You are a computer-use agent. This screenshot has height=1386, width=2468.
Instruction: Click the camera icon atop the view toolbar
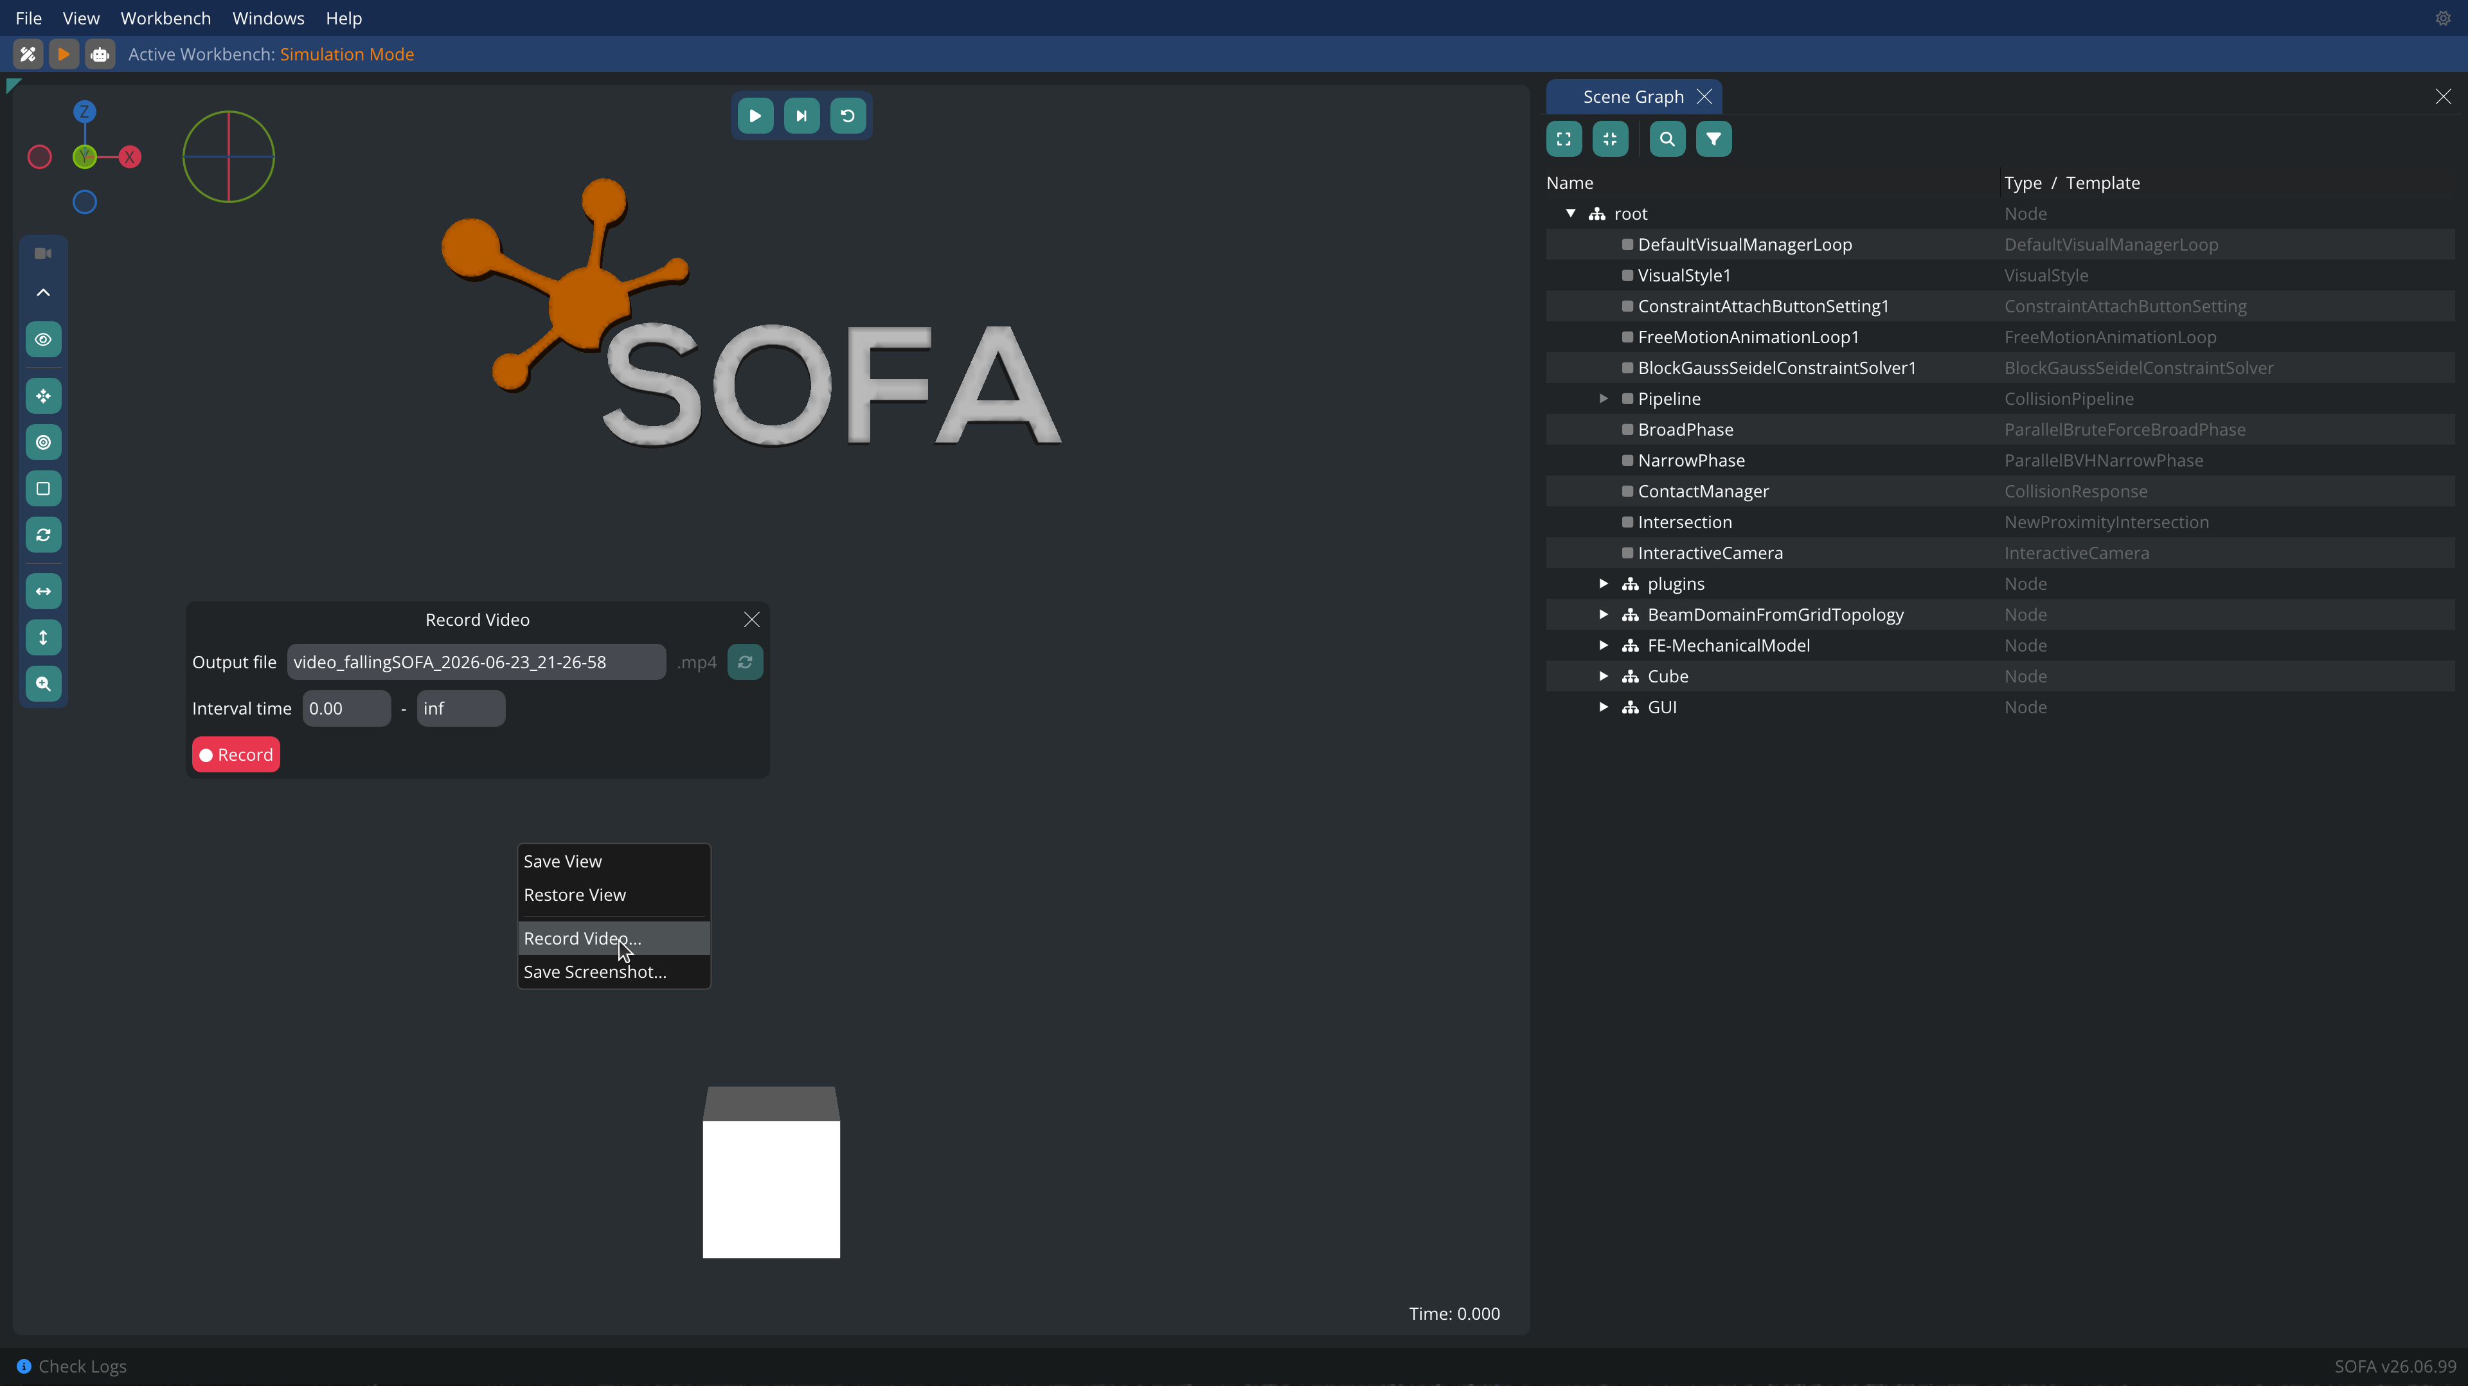[x=43, y=253]
